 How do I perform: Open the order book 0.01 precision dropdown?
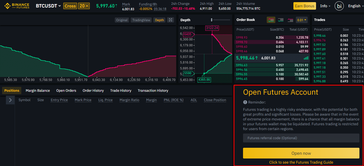[302, 20]
